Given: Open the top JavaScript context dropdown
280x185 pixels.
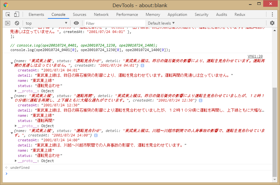Looking at the screenshot, I should tap(47, 23).
